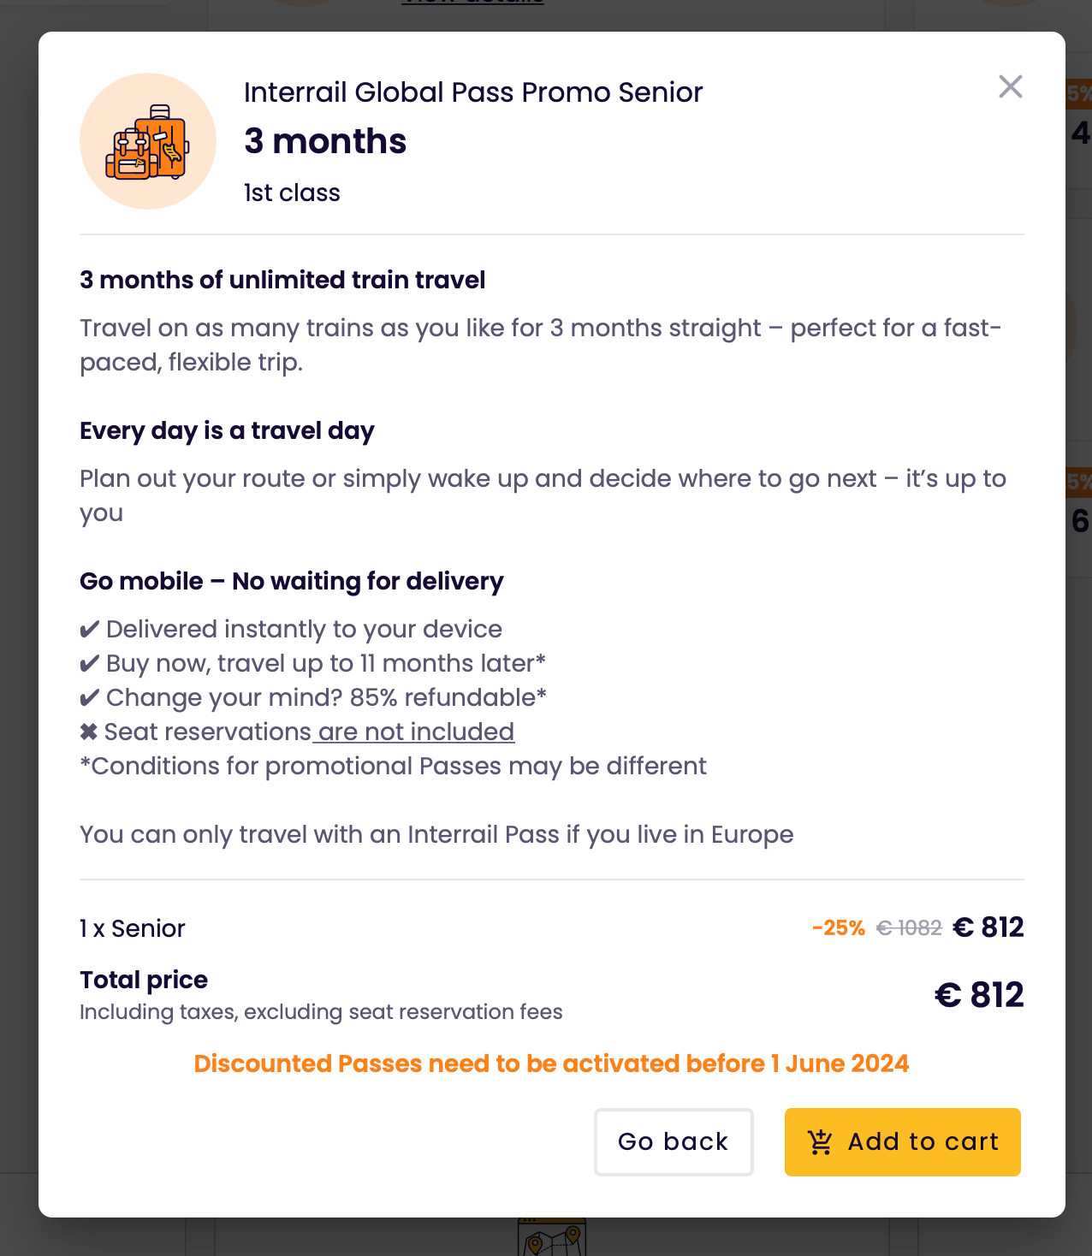Open the 'are not included' link
Screen dimensions: 1092x1256
point(415,732)
